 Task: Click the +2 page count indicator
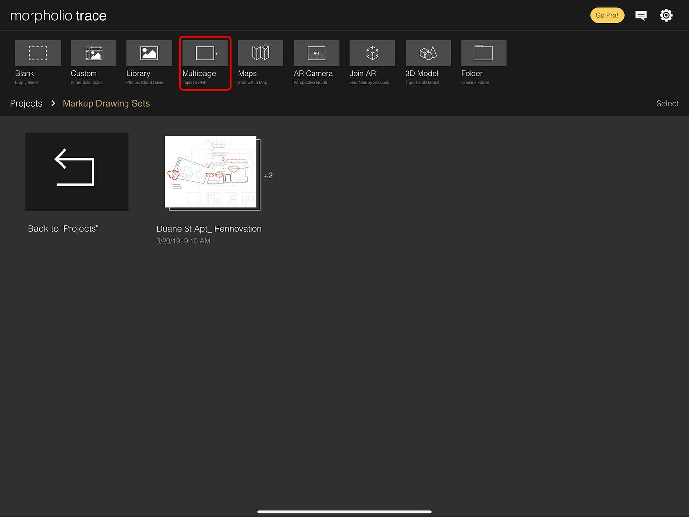tap(268, 176)
